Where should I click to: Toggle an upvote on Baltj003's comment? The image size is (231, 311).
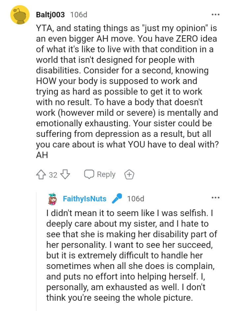tap(42, 174)
